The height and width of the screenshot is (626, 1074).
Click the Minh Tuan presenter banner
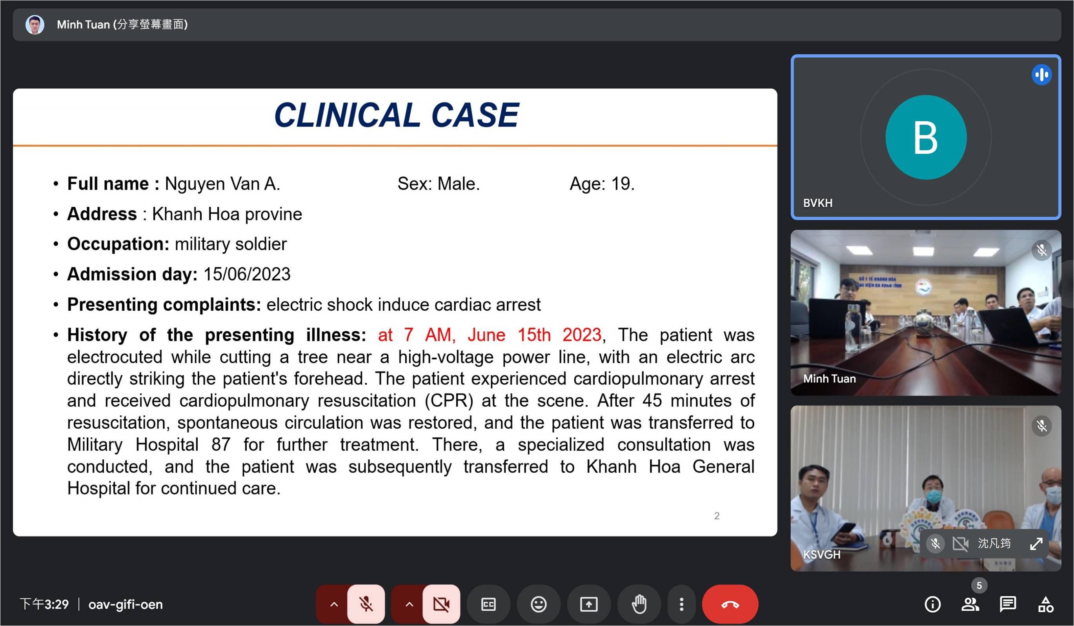pyautogui.click(x=122, y=25)
